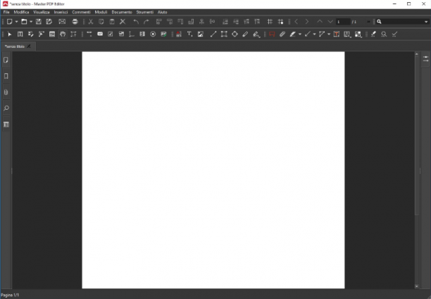
Task: Insert a radio button form field tool
Action: click(x=153, y=34)
